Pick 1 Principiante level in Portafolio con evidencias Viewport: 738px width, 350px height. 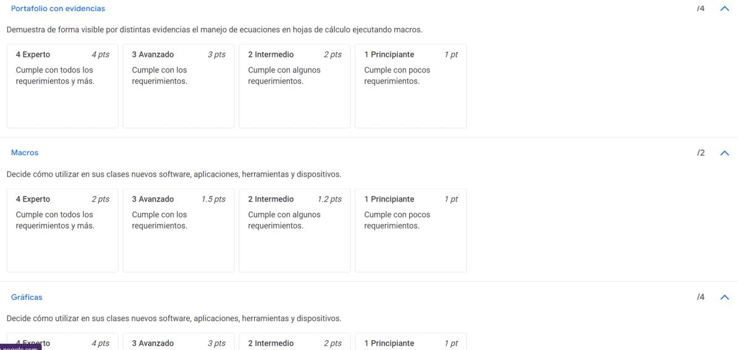(x=410, y=85)
